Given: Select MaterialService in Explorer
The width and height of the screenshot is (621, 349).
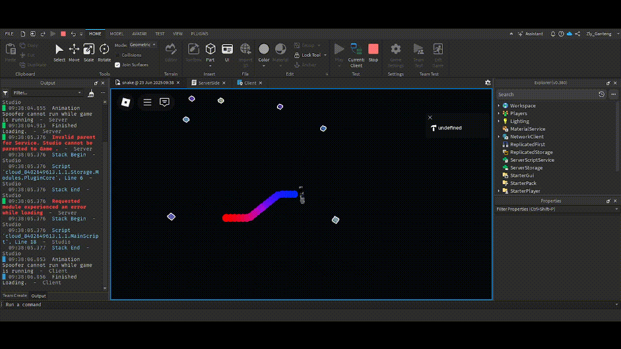Looking at the screenshot, I should 527,129.
